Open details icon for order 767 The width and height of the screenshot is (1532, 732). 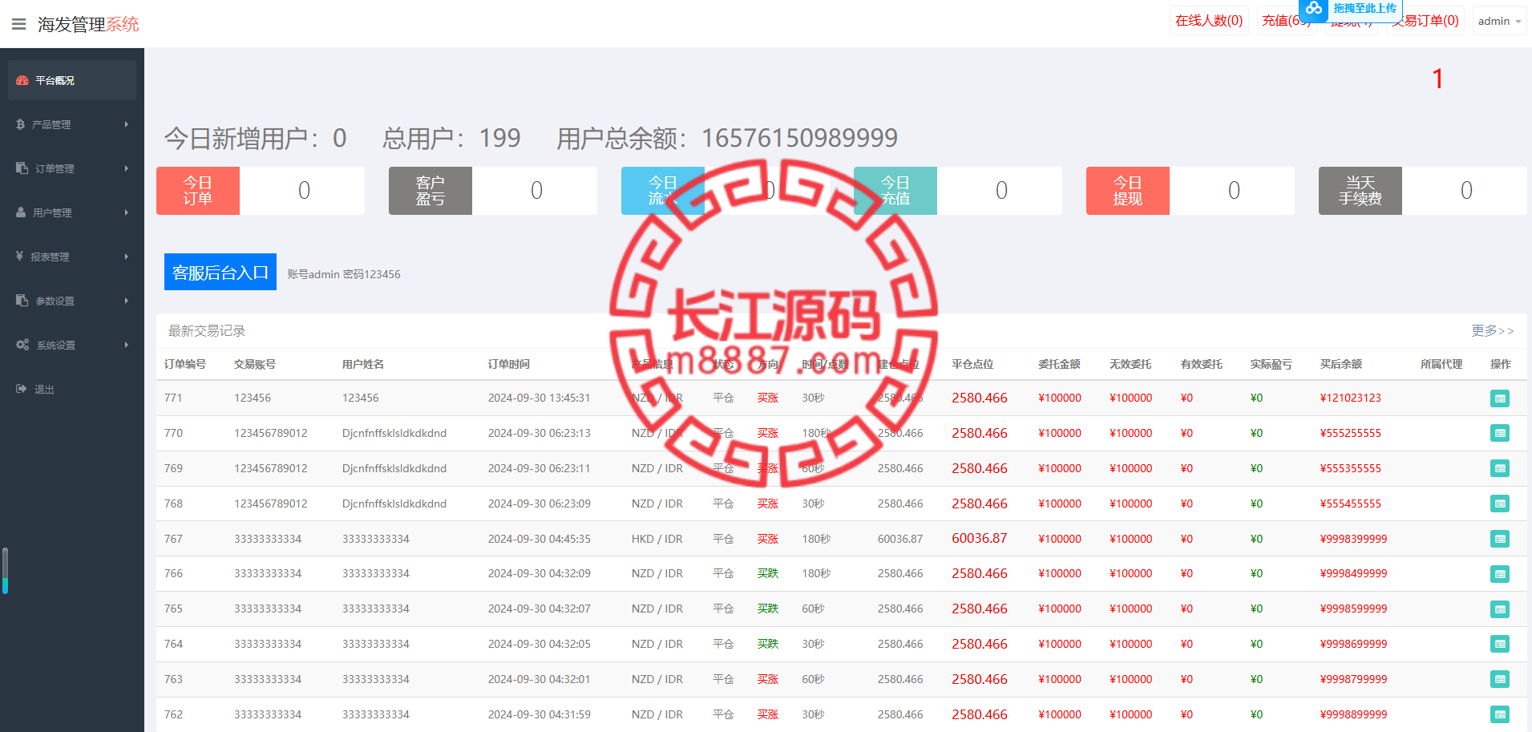coord(1500,539)
